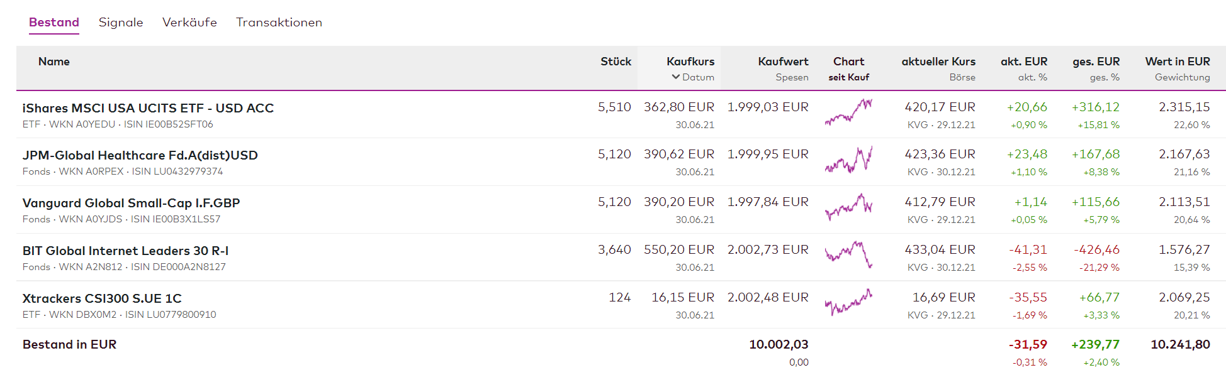Select the Bestand tab
1226x375 pixels.
coord(54,23)
